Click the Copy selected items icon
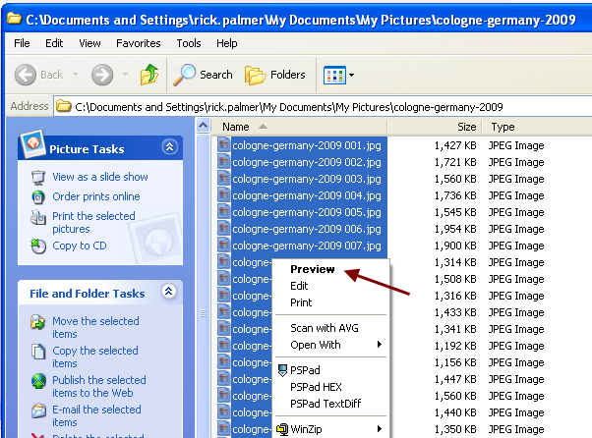This screenshot has width=592, height=438. 38,352
